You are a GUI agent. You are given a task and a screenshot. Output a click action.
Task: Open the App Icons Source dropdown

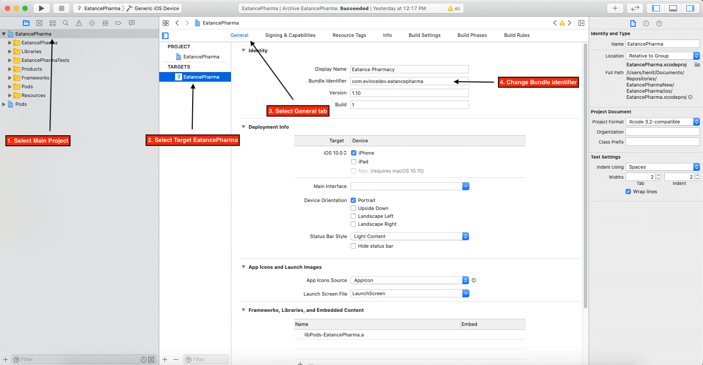(410, 280)
